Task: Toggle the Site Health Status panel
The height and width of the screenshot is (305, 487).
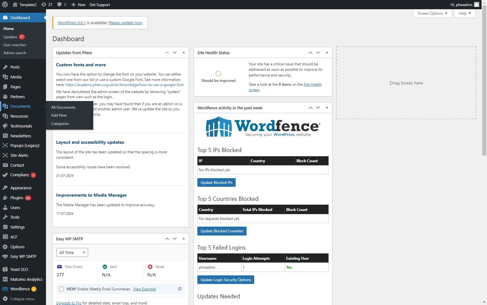Action: [327, 53]
